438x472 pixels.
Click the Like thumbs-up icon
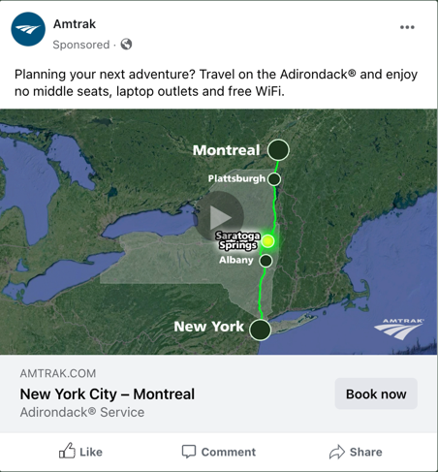click(67, 451)
